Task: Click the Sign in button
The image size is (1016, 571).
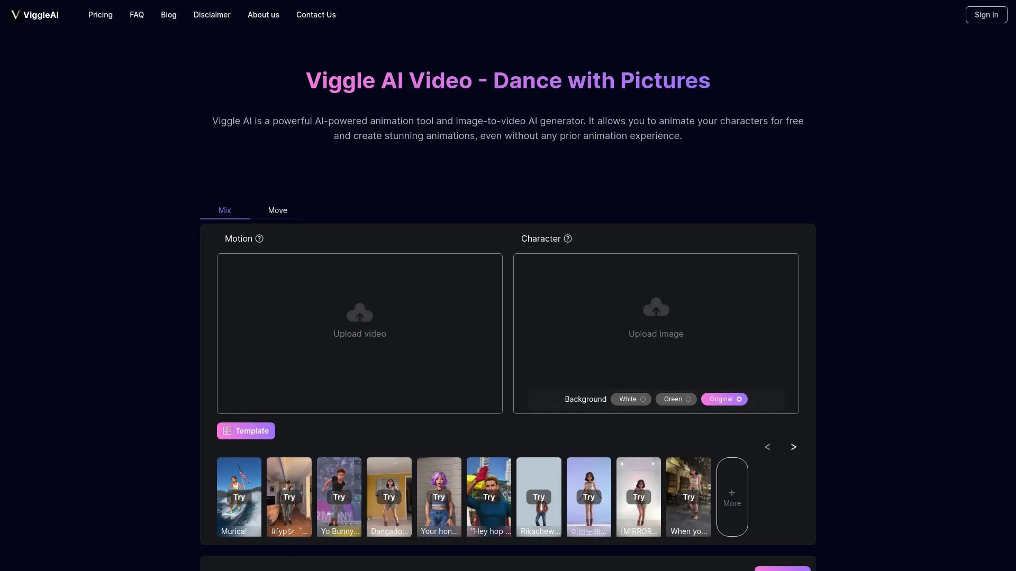Action: point(986,14)
